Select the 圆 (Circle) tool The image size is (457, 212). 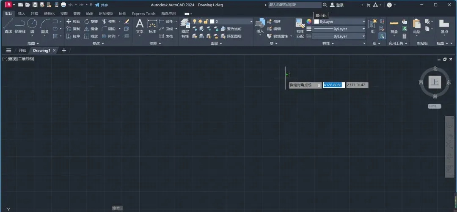(32, 26)
